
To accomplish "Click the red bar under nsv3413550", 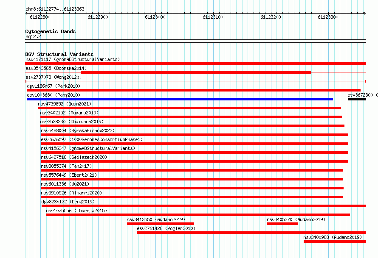I will (x=161, y=224).
